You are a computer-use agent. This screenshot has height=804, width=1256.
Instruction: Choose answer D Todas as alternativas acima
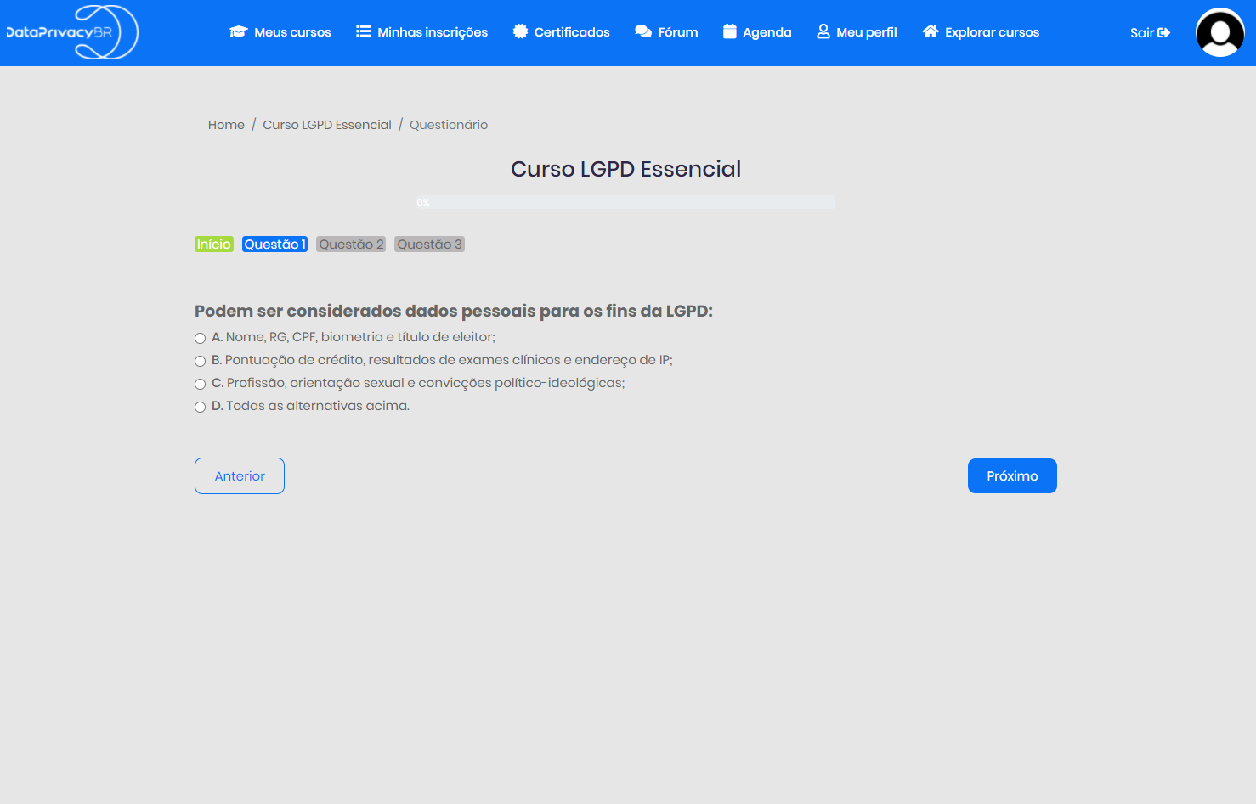pos(201,407)
